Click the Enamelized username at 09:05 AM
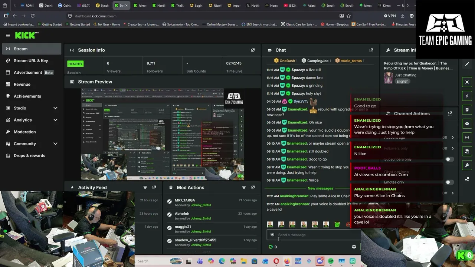475x267 pixels. 297,109
